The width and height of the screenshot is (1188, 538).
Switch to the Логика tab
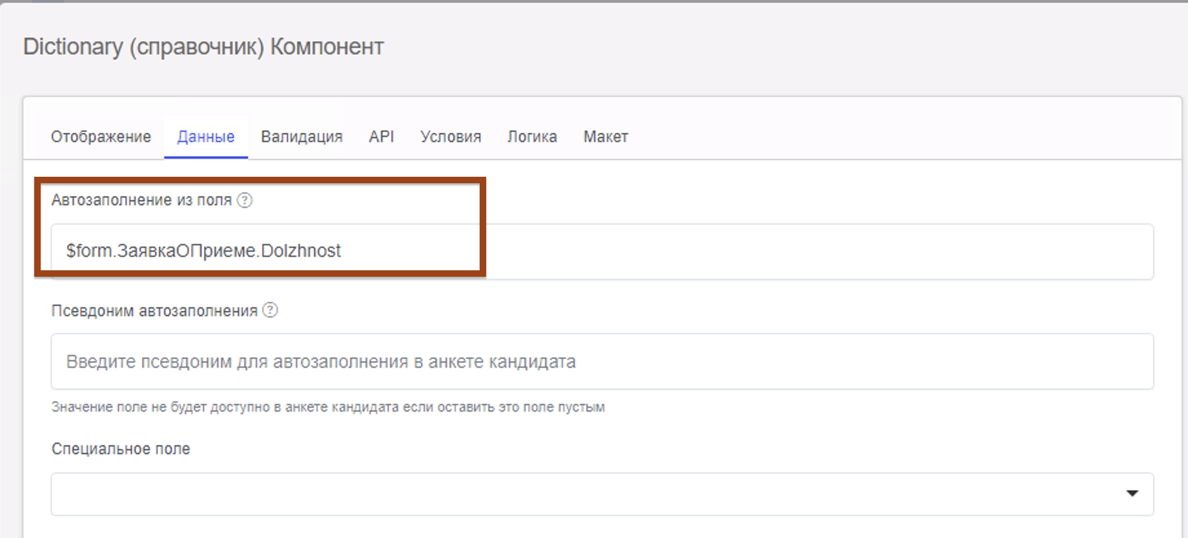532,137
